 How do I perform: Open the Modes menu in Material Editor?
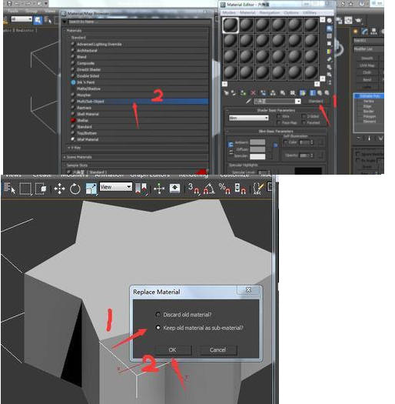[229, 12]
